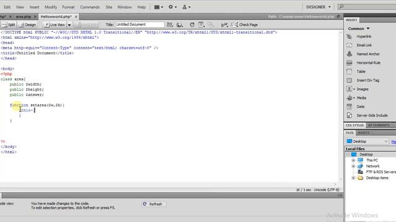Open the Common category dropdown
The width and height of the screenshot is (396, 222).
click(359, 28)
